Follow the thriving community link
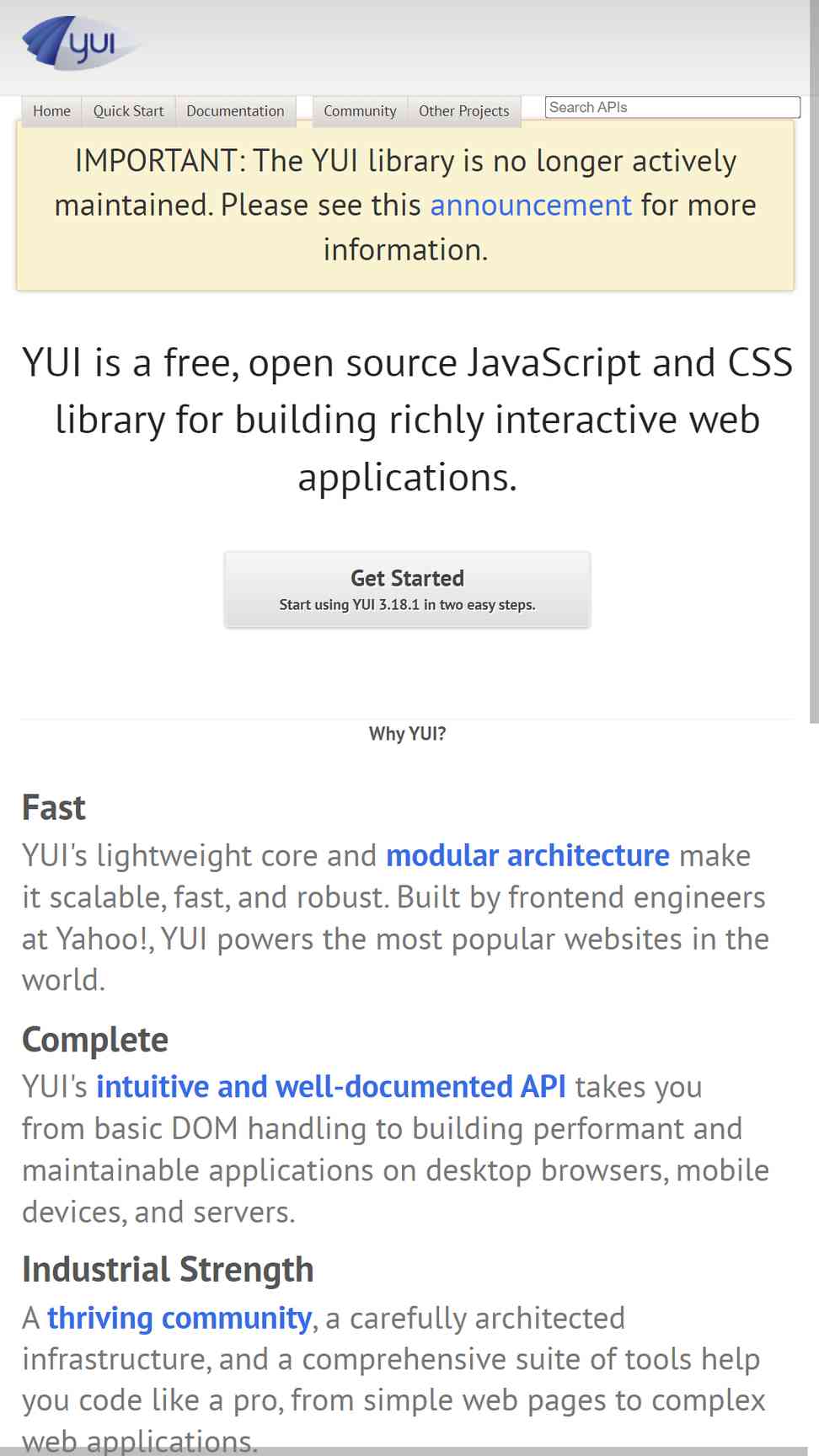 click(x=179, y=1318)
